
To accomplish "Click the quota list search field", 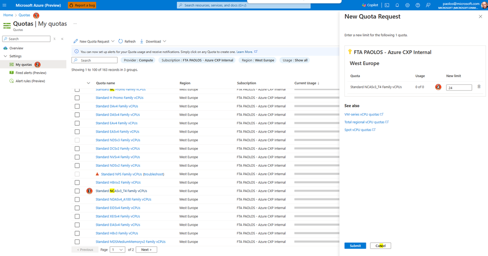I will (95, 60).
